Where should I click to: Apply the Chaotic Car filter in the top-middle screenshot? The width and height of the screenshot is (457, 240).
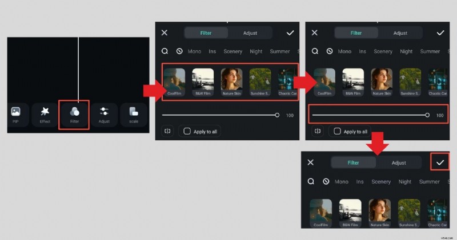(287, 82)
